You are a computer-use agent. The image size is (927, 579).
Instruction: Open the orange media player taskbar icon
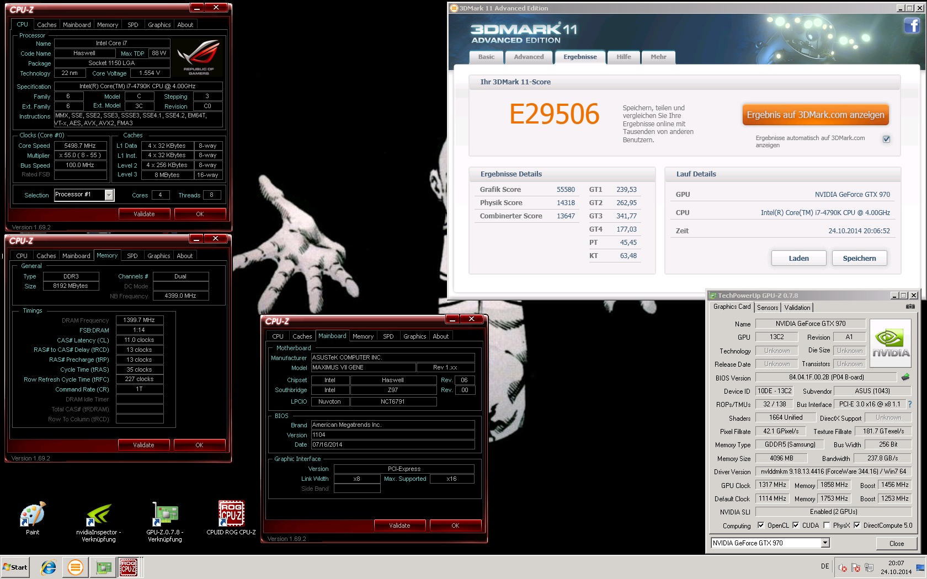click(x=76, y=567)
